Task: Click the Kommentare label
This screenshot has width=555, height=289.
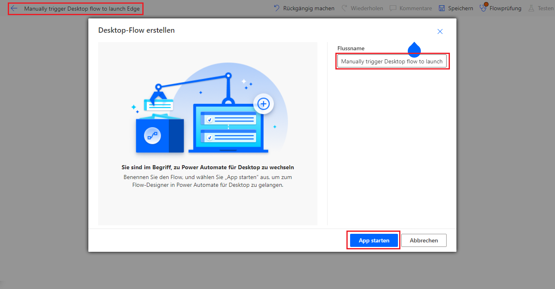Action: [416, 8]
